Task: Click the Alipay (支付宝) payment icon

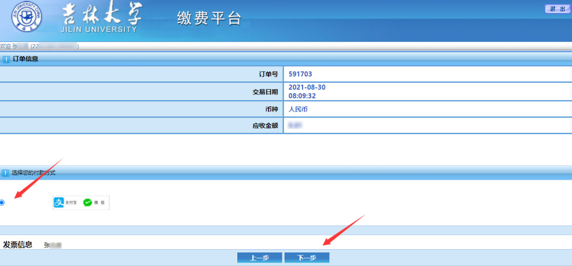Action: click(x=59, y=202)
